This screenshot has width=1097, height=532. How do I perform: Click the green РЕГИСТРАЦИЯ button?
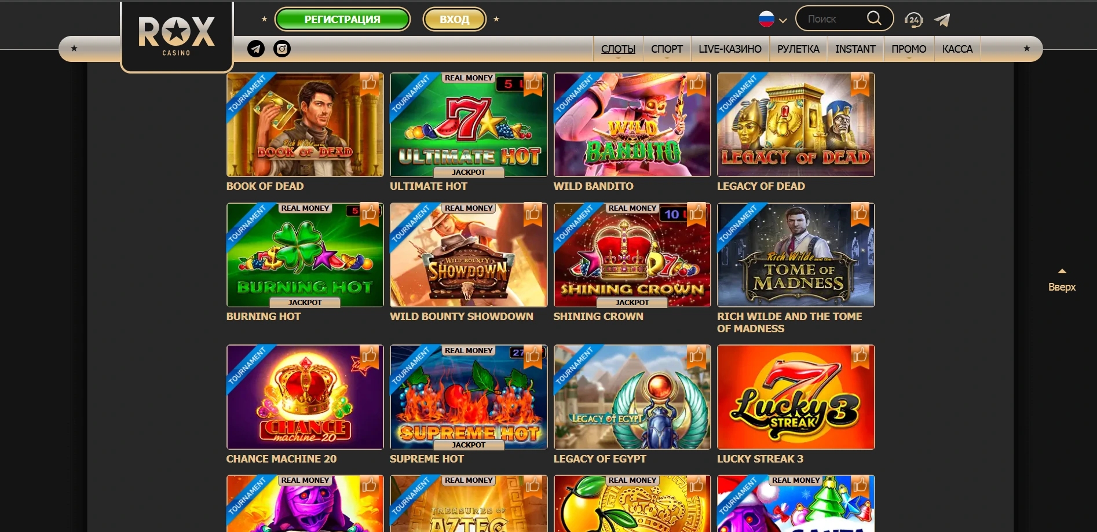pyautogui.click(x=342, y=19)
